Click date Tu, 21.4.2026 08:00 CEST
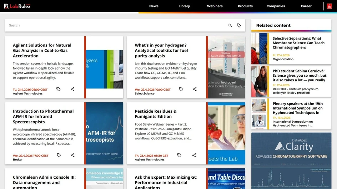Image resolution: width=337 pixels, height=189 pixels. pyautogui.click(x=30, y=90)
